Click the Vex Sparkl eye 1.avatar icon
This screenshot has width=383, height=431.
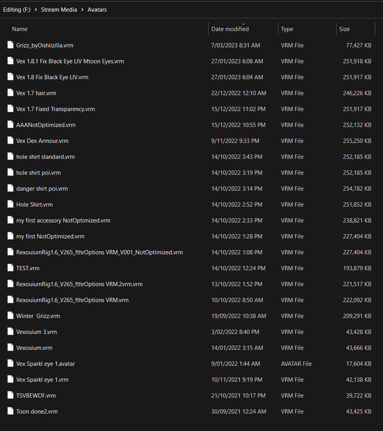[10, 363]
